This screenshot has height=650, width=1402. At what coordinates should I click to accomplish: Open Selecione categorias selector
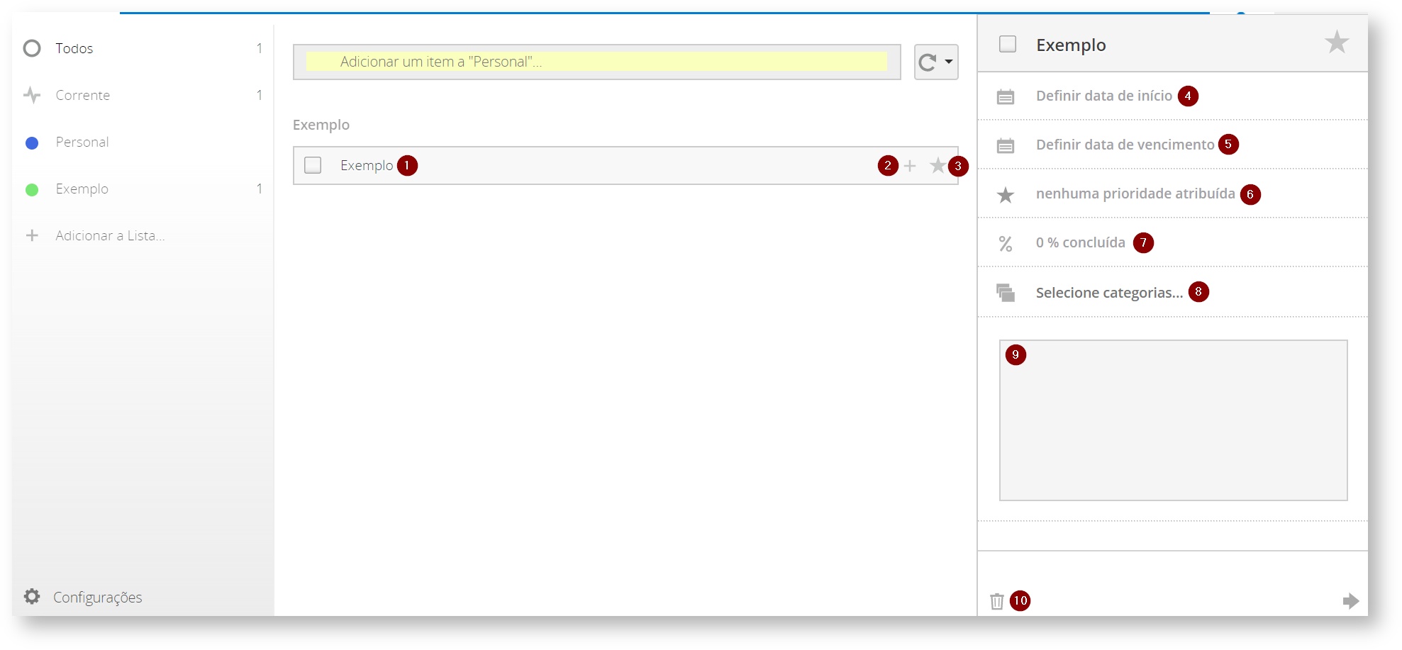(x=1108, y=293)
